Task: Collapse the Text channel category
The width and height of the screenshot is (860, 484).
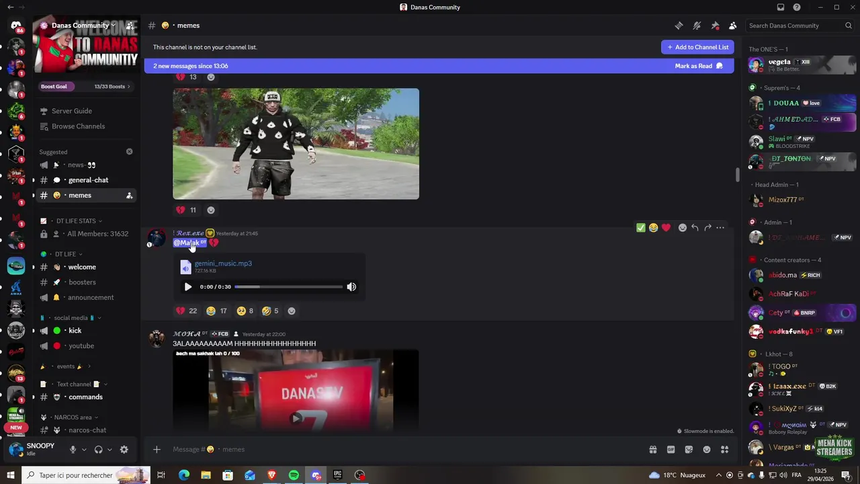Action: (74, 385)
